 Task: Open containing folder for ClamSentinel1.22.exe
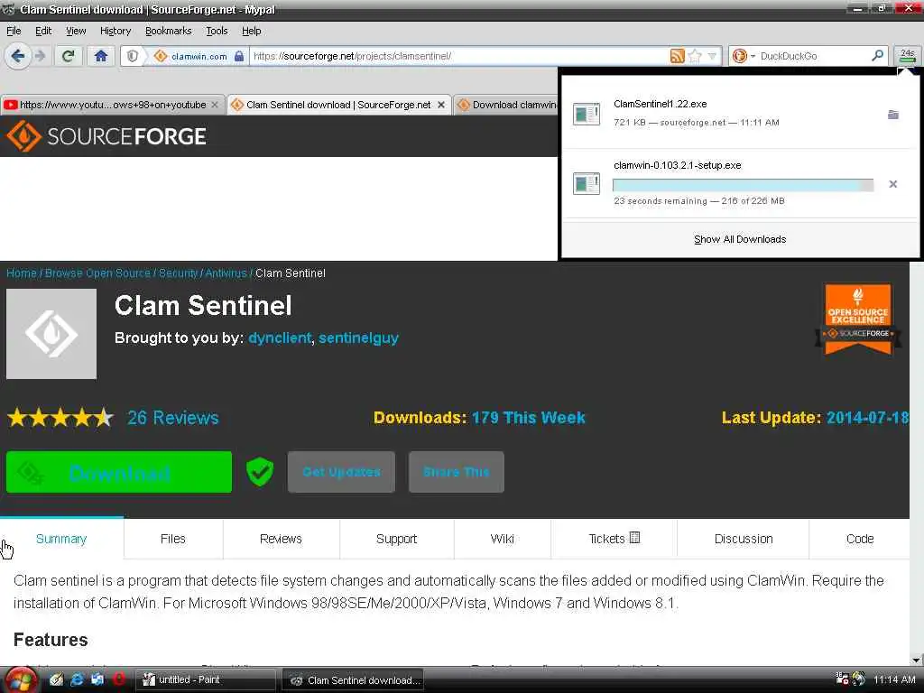click(x=893, y=115)
